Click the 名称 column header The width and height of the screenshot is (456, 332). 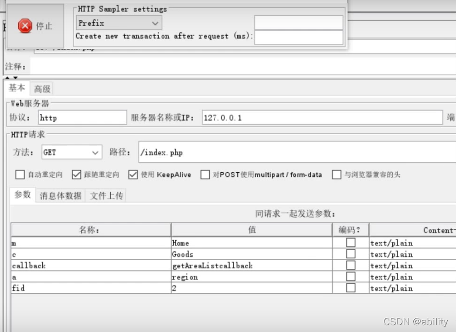pyautogui.click(x=91, y=230)
